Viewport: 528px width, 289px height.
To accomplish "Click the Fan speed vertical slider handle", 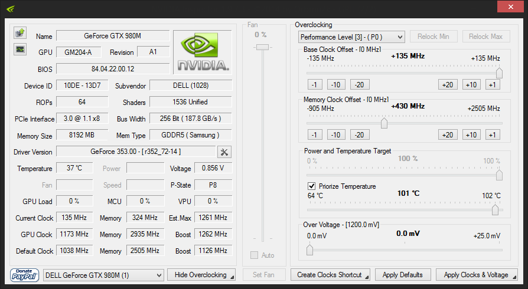I will 263,47.
